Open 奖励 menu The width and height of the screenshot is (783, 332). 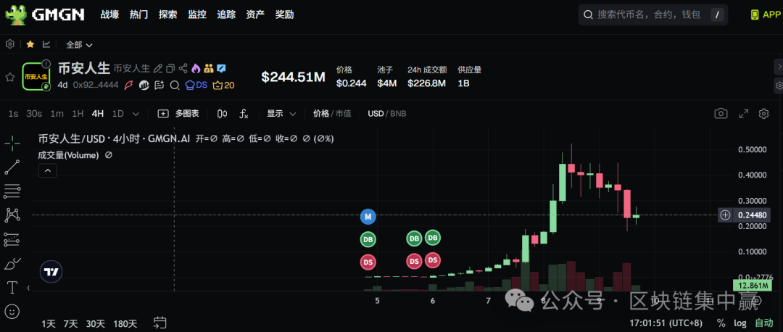[x=285, y=14]
